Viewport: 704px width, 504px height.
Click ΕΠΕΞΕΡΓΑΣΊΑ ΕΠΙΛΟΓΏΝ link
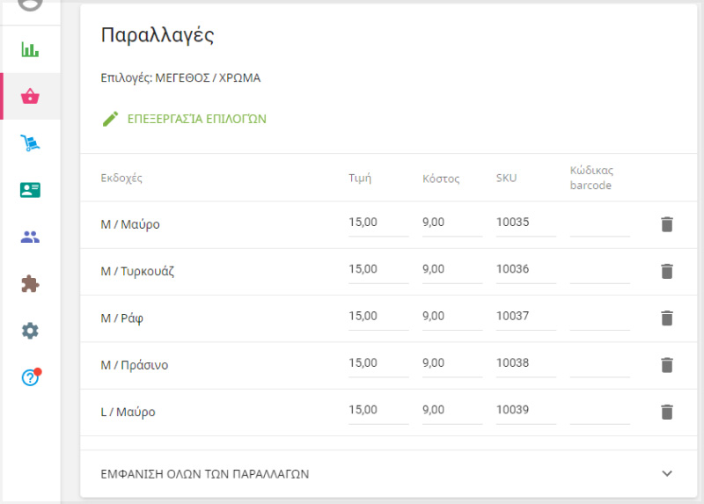[x=196, y=119]
